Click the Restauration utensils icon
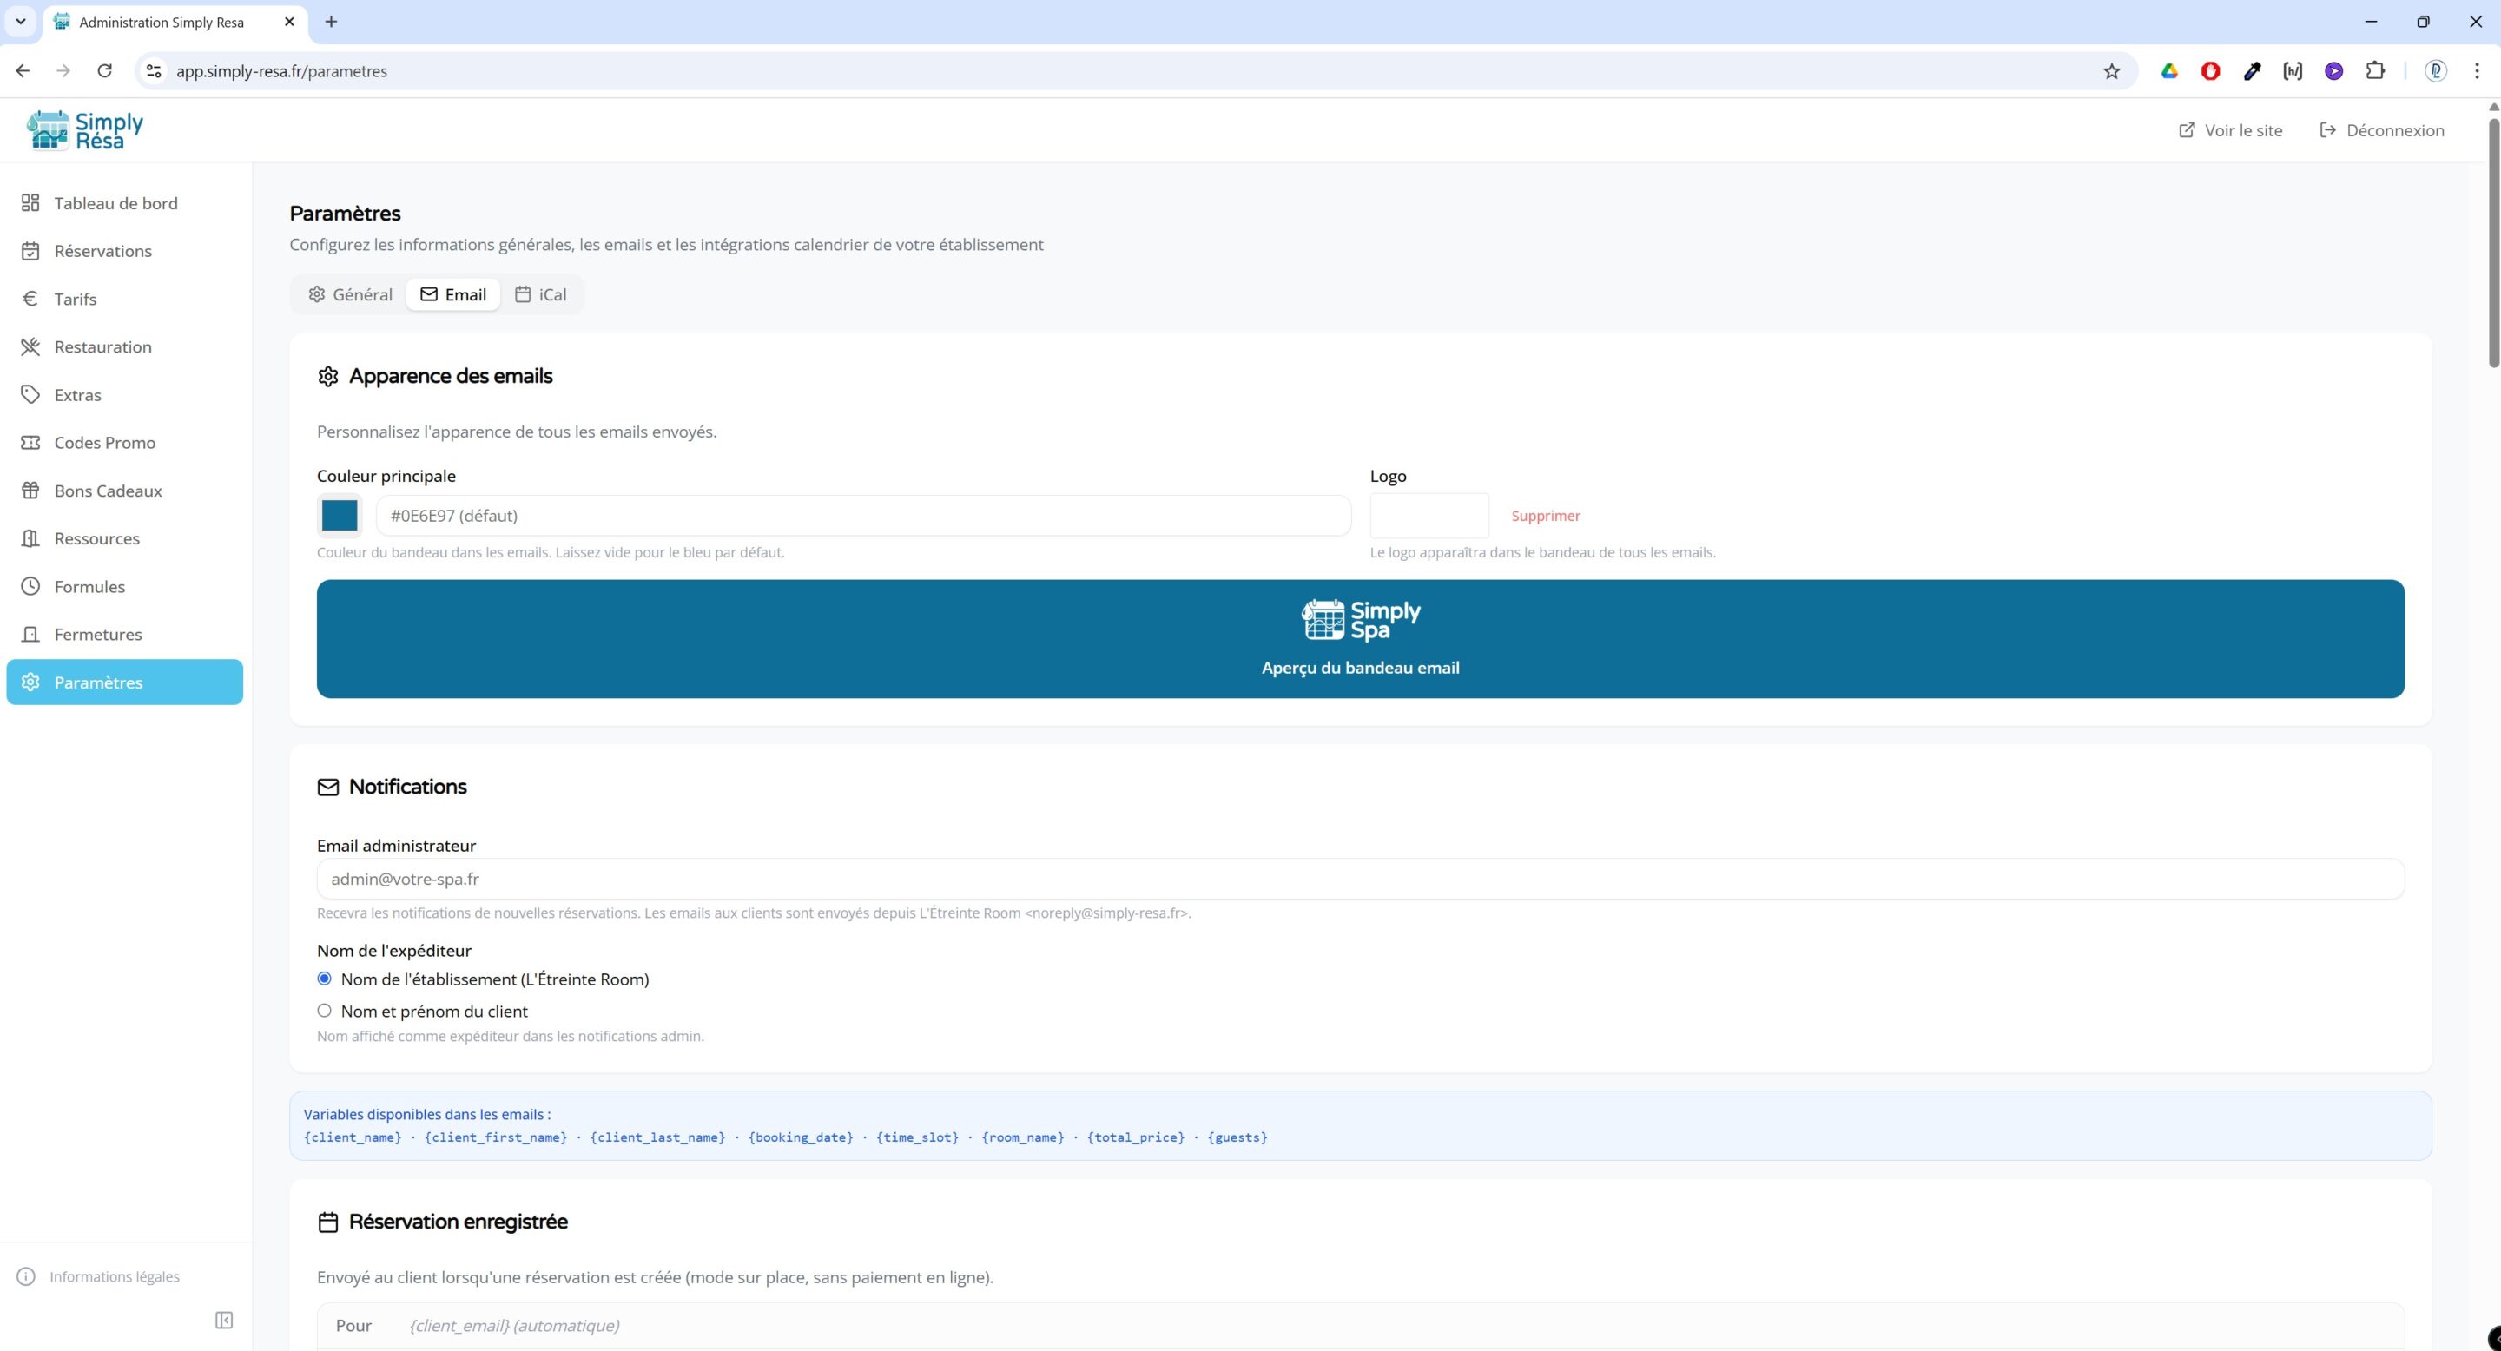Viewport: 2501px width, 1351px height. point(30,346)
